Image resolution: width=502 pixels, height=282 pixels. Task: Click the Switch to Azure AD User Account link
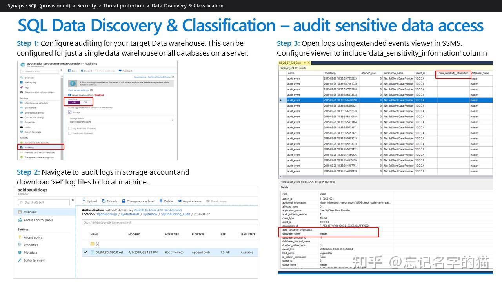pyautogui.click(x=157, y=210)
